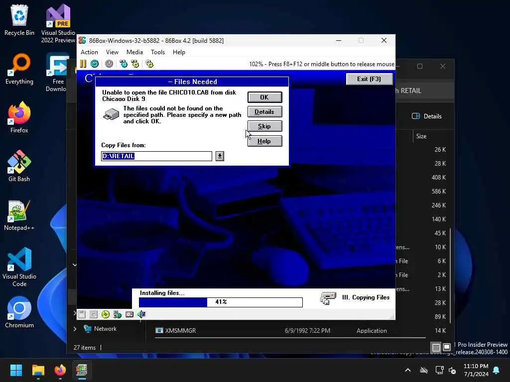The height and width of the screenshot is (382, 510).
Task: Click the Details button in Files Needed dialog
Action: 265,112
